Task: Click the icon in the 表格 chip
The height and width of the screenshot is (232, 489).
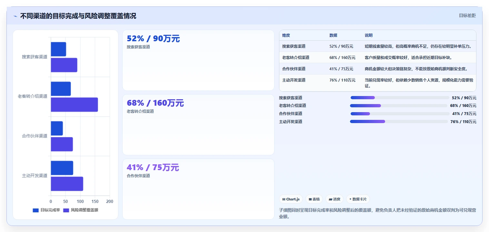Action: (x=310, y=199)
